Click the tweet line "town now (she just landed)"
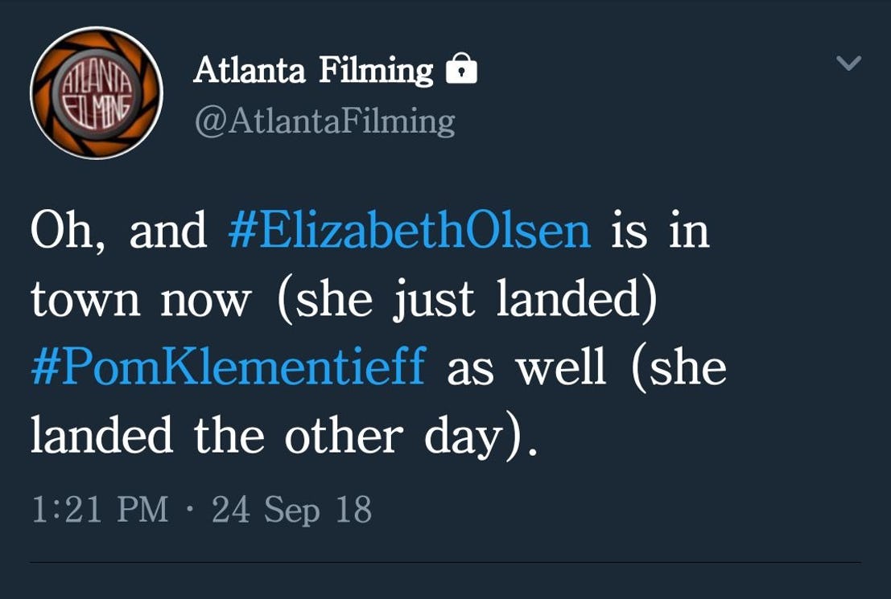Screen dimensions: 891x599 (344, 299)
